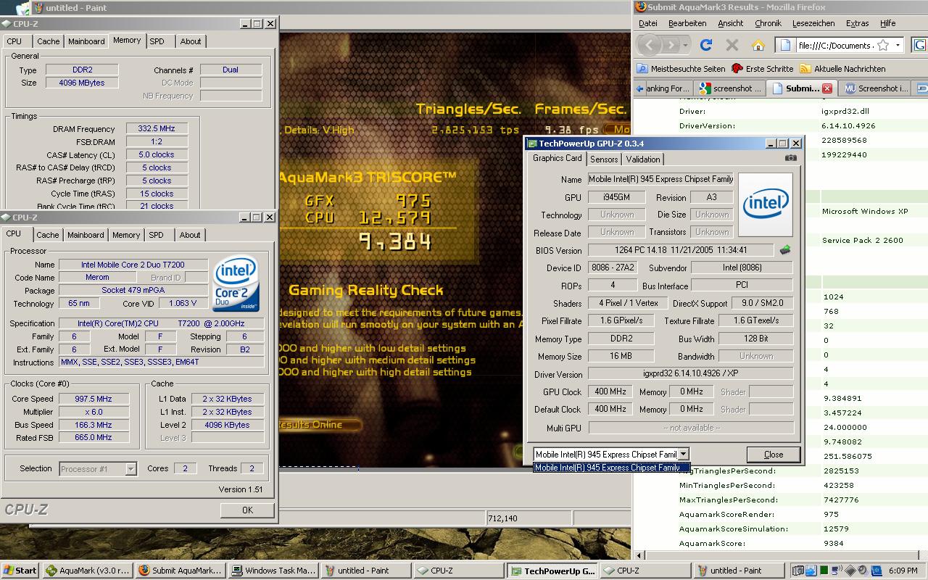Click Firefox icon in browser title bar
928x580 pixels.
[640, 7]
